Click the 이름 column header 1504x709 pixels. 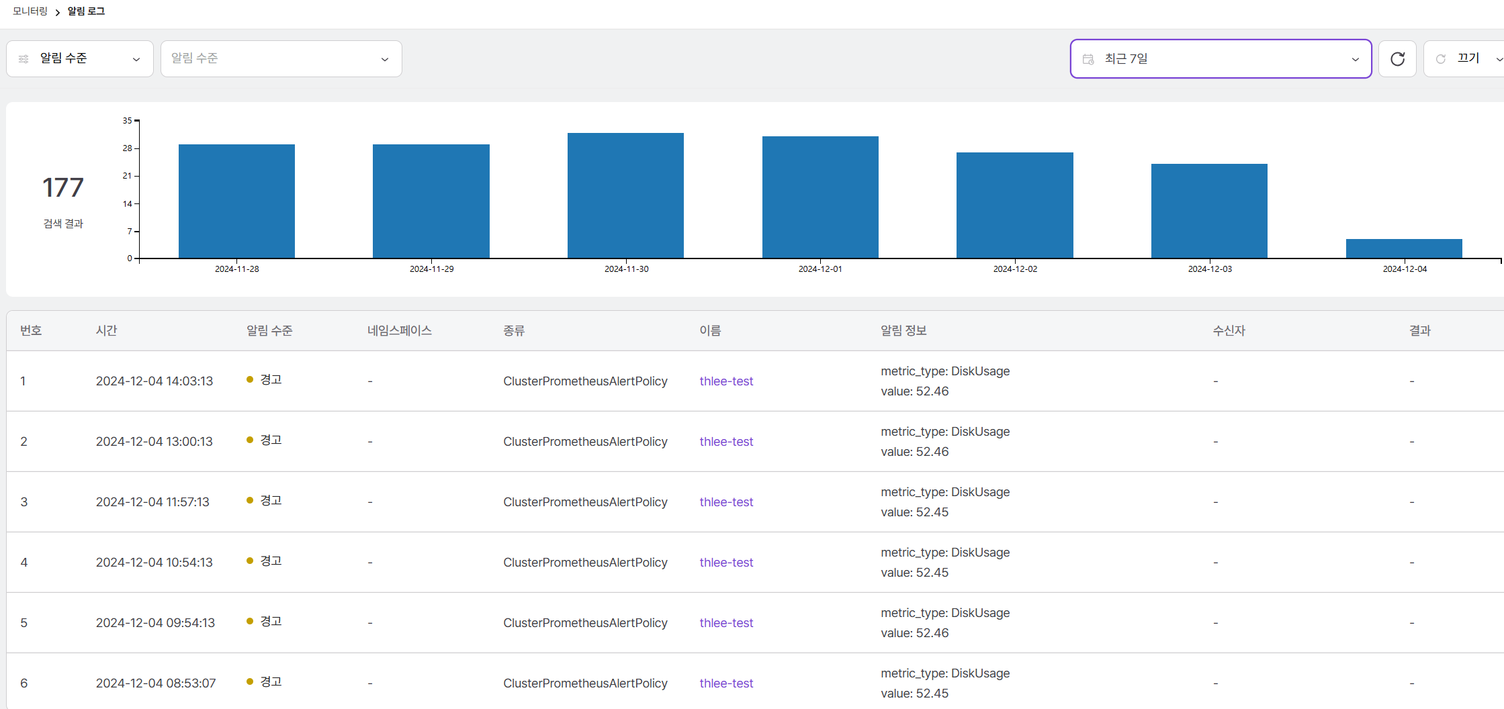710,330
